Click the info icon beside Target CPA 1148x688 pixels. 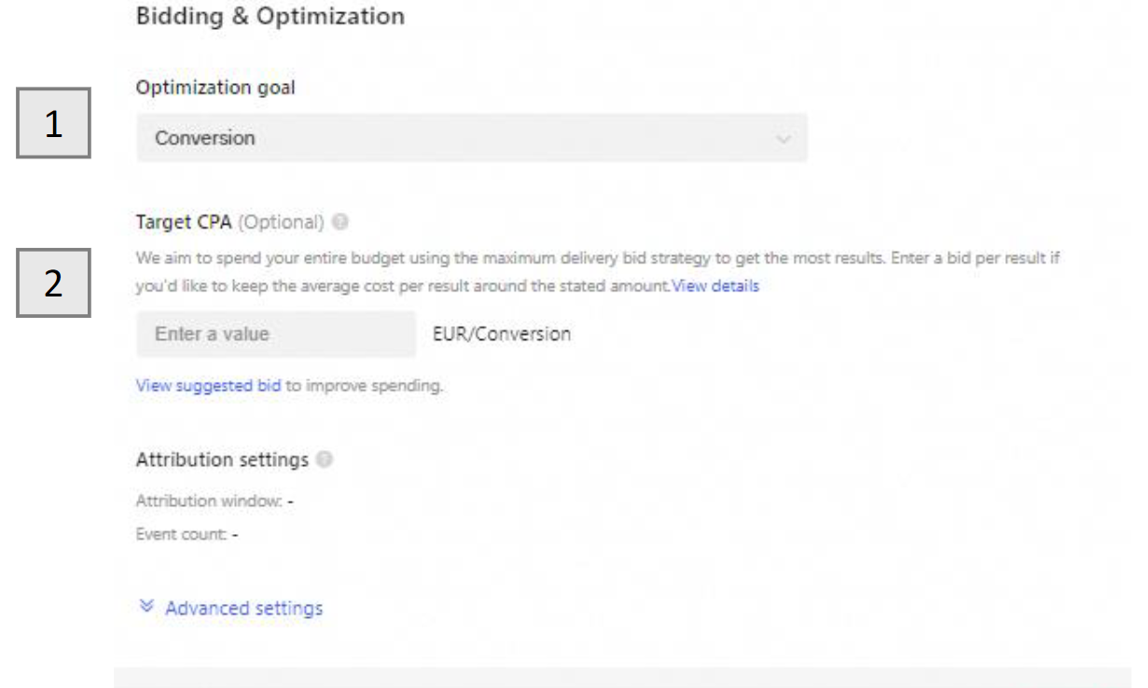click(340, 224)
